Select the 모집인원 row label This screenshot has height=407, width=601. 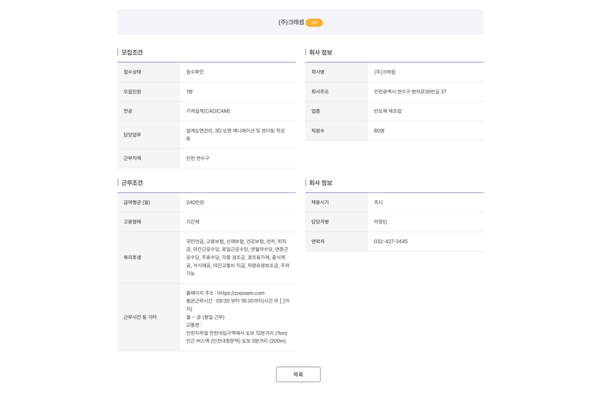[132, 92]
